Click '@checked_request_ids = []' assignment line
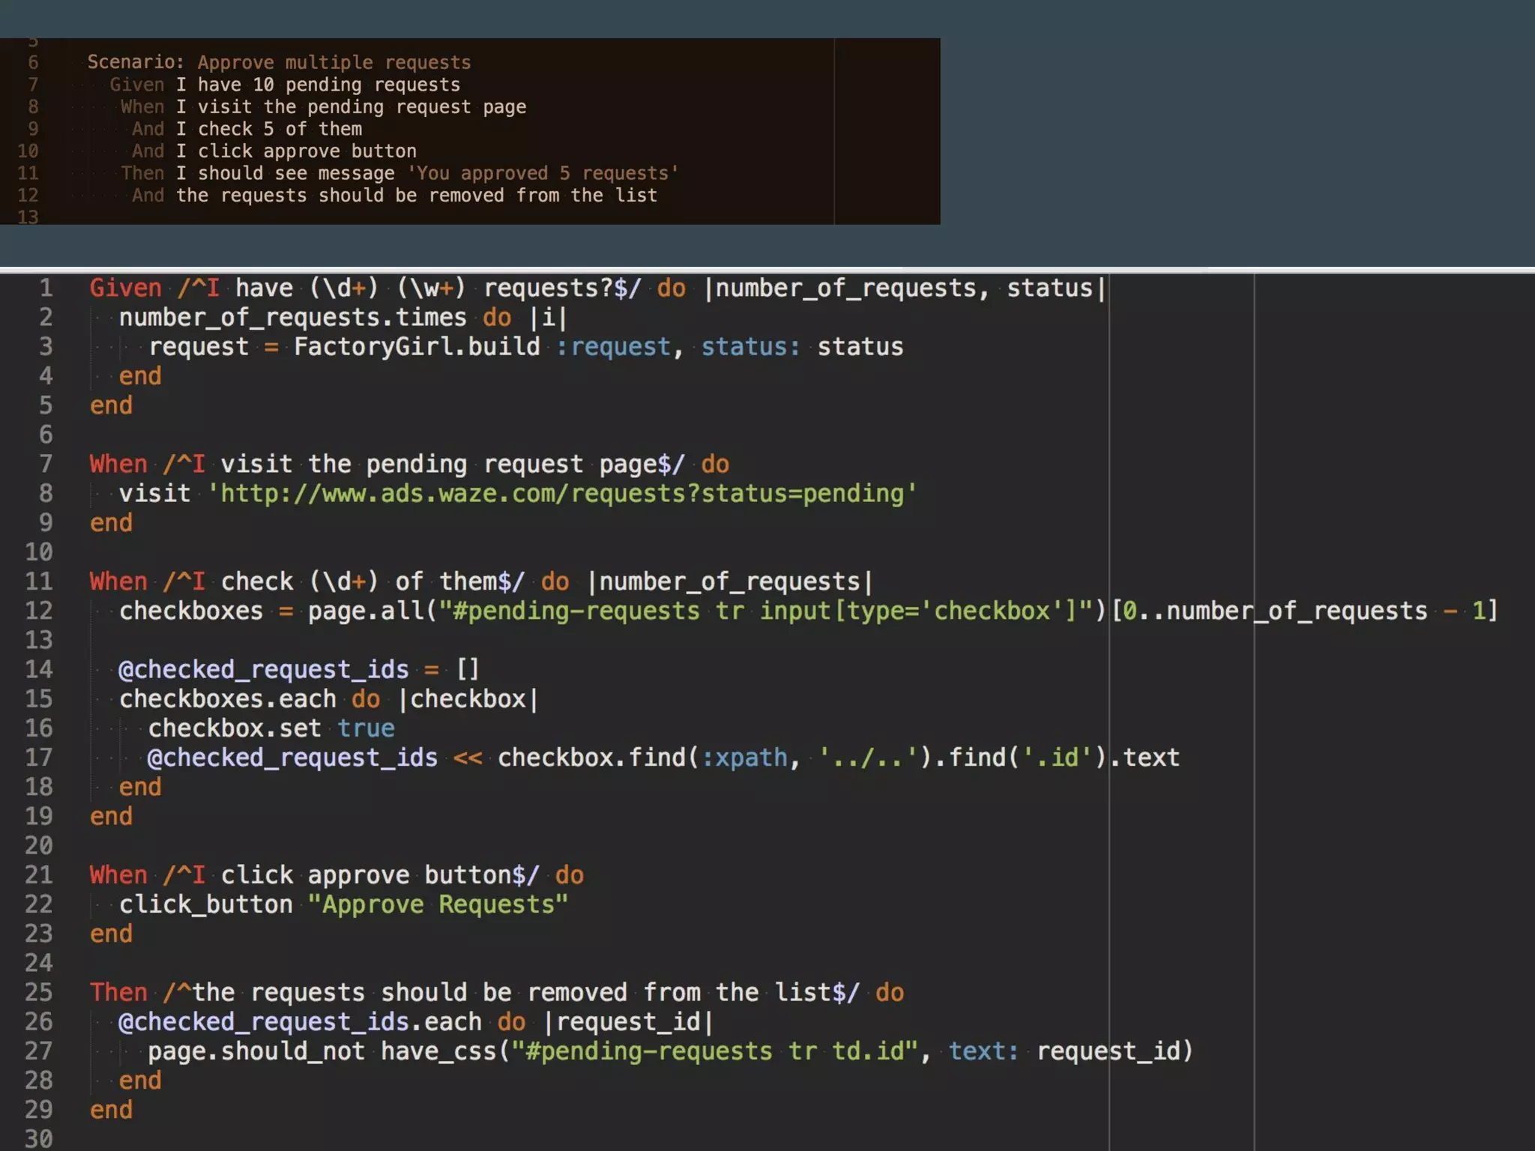Viewport: 1535px width, 1151px height. coord(298,669)
